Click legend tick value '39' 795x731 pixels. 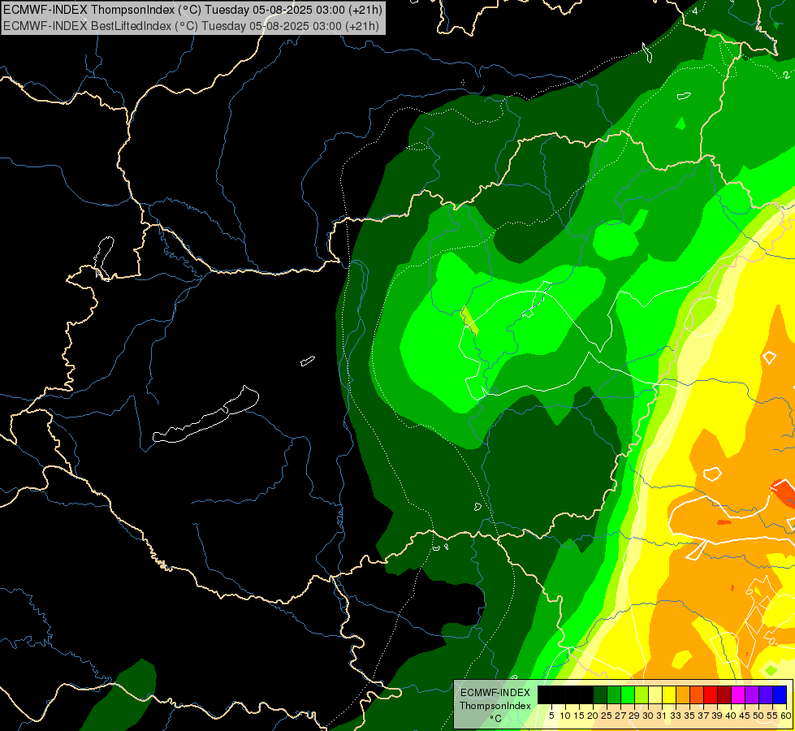tap(717, 716)
